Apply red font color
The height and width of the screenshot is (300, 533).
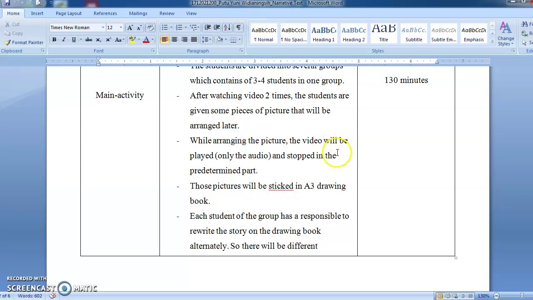pyautogui.click(x=146, y=40)
